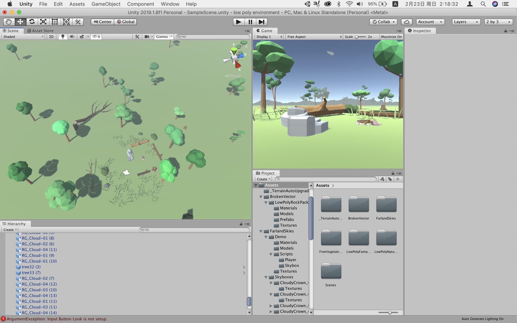
Task: Open the scene component tools icon
Action: [137, 37]
